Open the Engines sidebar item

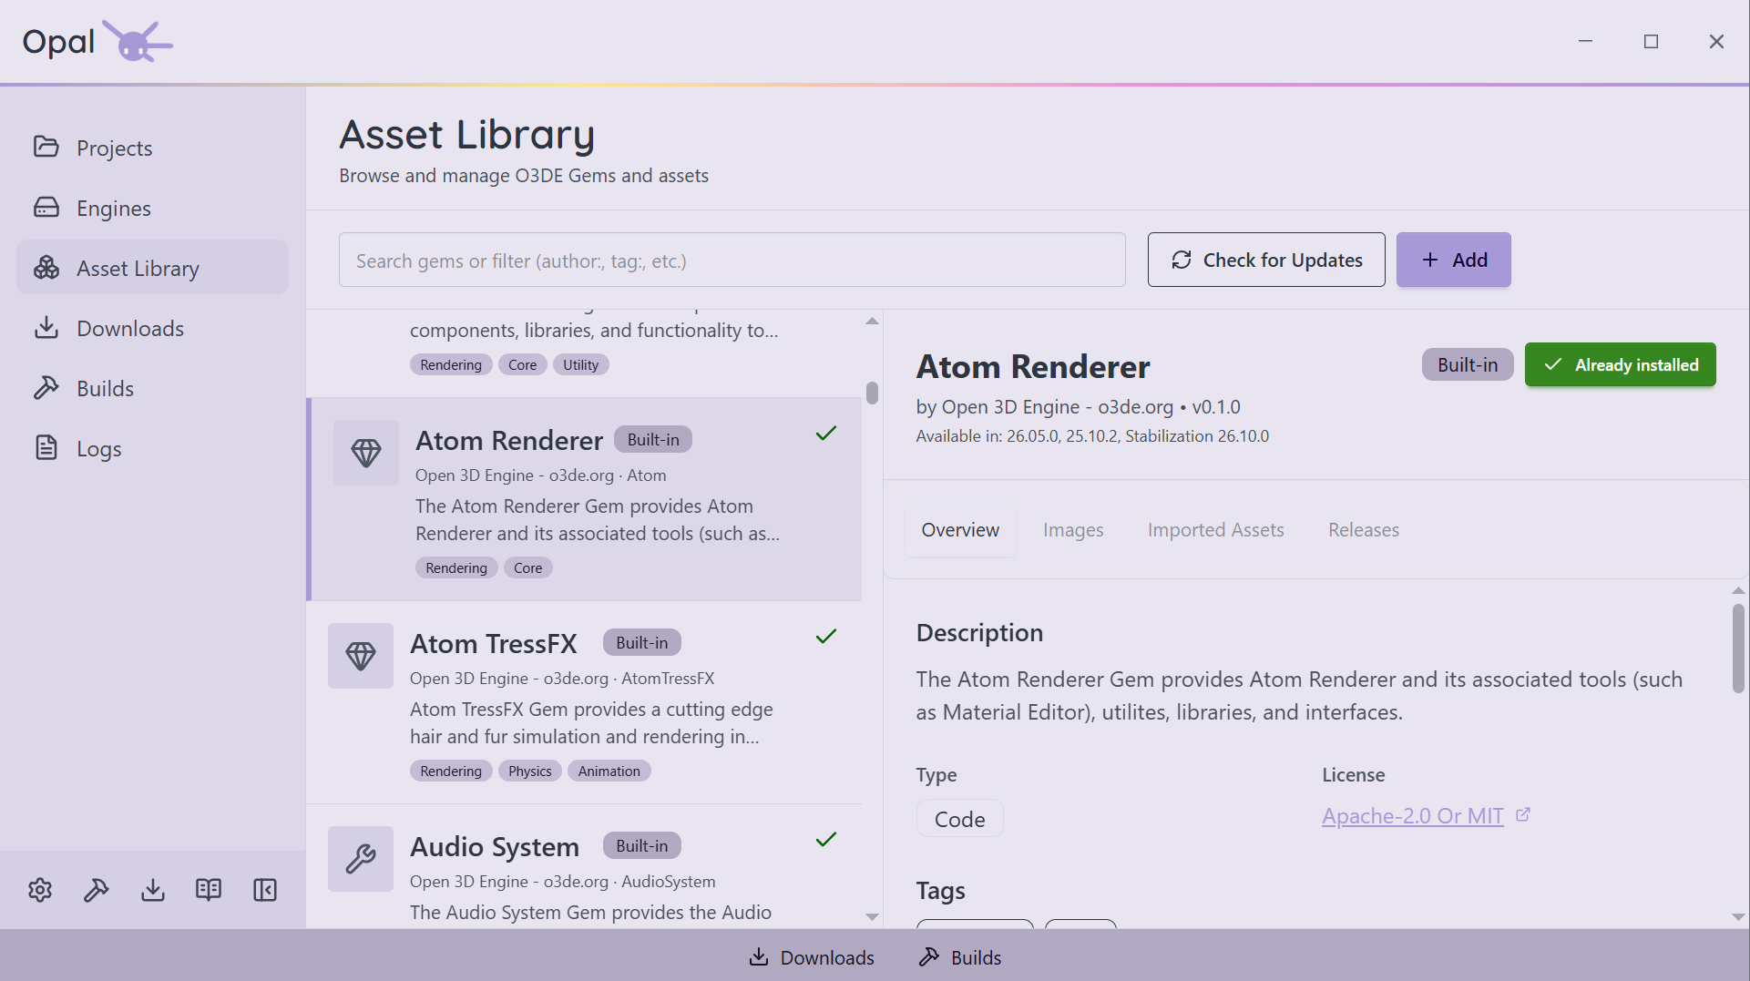152,208
